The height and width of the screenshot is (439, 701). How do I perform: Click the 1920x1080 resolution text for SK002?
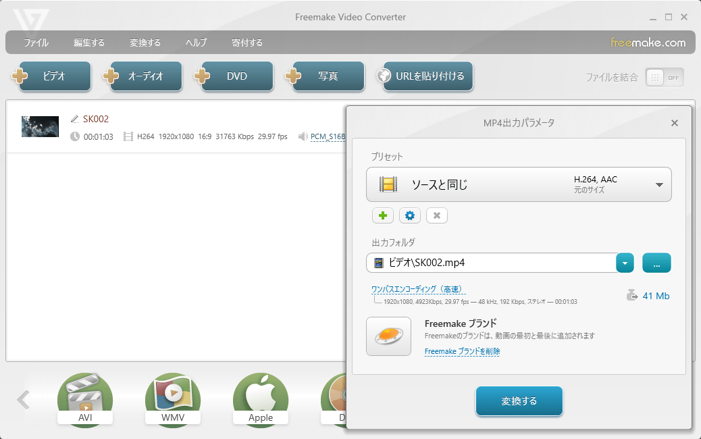click(176, 136)
